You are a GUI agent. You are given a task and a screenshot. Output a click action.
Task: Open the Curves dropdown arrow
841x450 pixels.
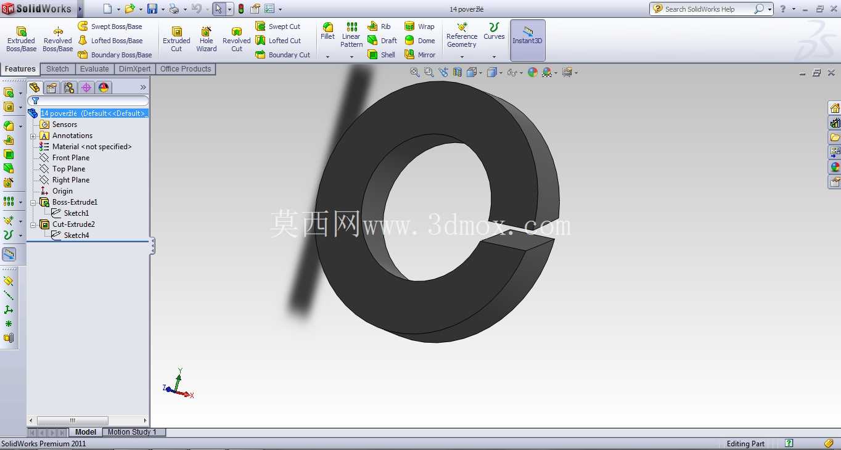[x=494, y=57]
